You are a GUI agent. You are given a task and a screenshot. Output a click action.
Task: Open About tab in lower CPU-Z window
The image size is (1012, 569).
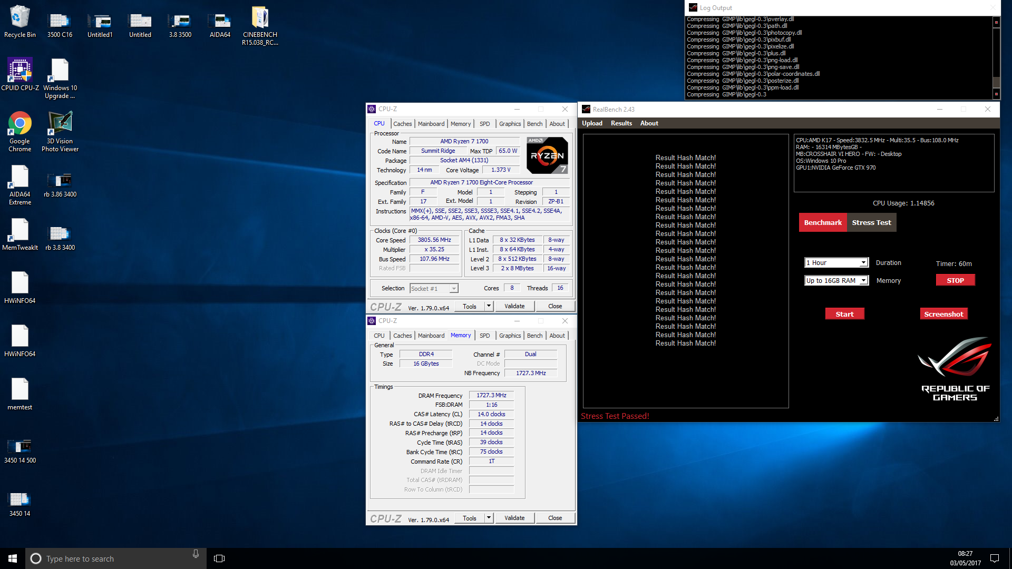tap(557, 336)
